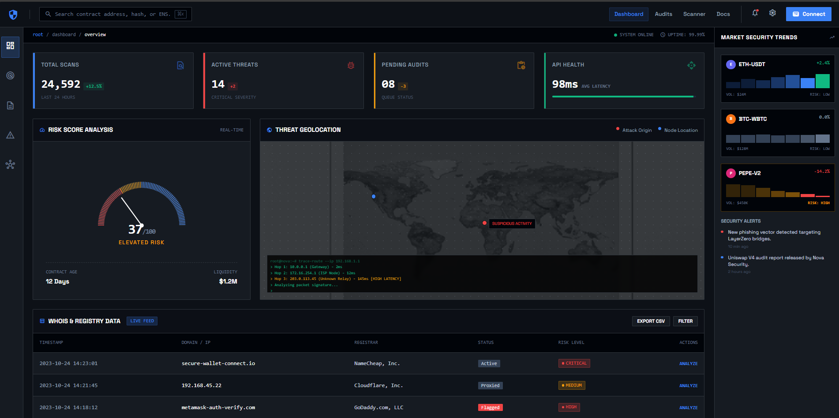Click the Export CSV button

pyautogui.click(x=650, y=321)
